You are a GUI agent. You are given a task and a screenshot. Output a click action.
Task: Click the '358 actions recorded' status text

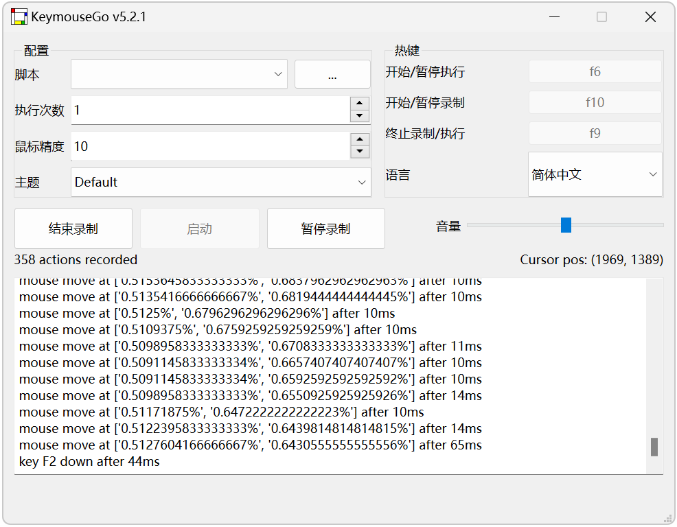(x=76, y=259)
